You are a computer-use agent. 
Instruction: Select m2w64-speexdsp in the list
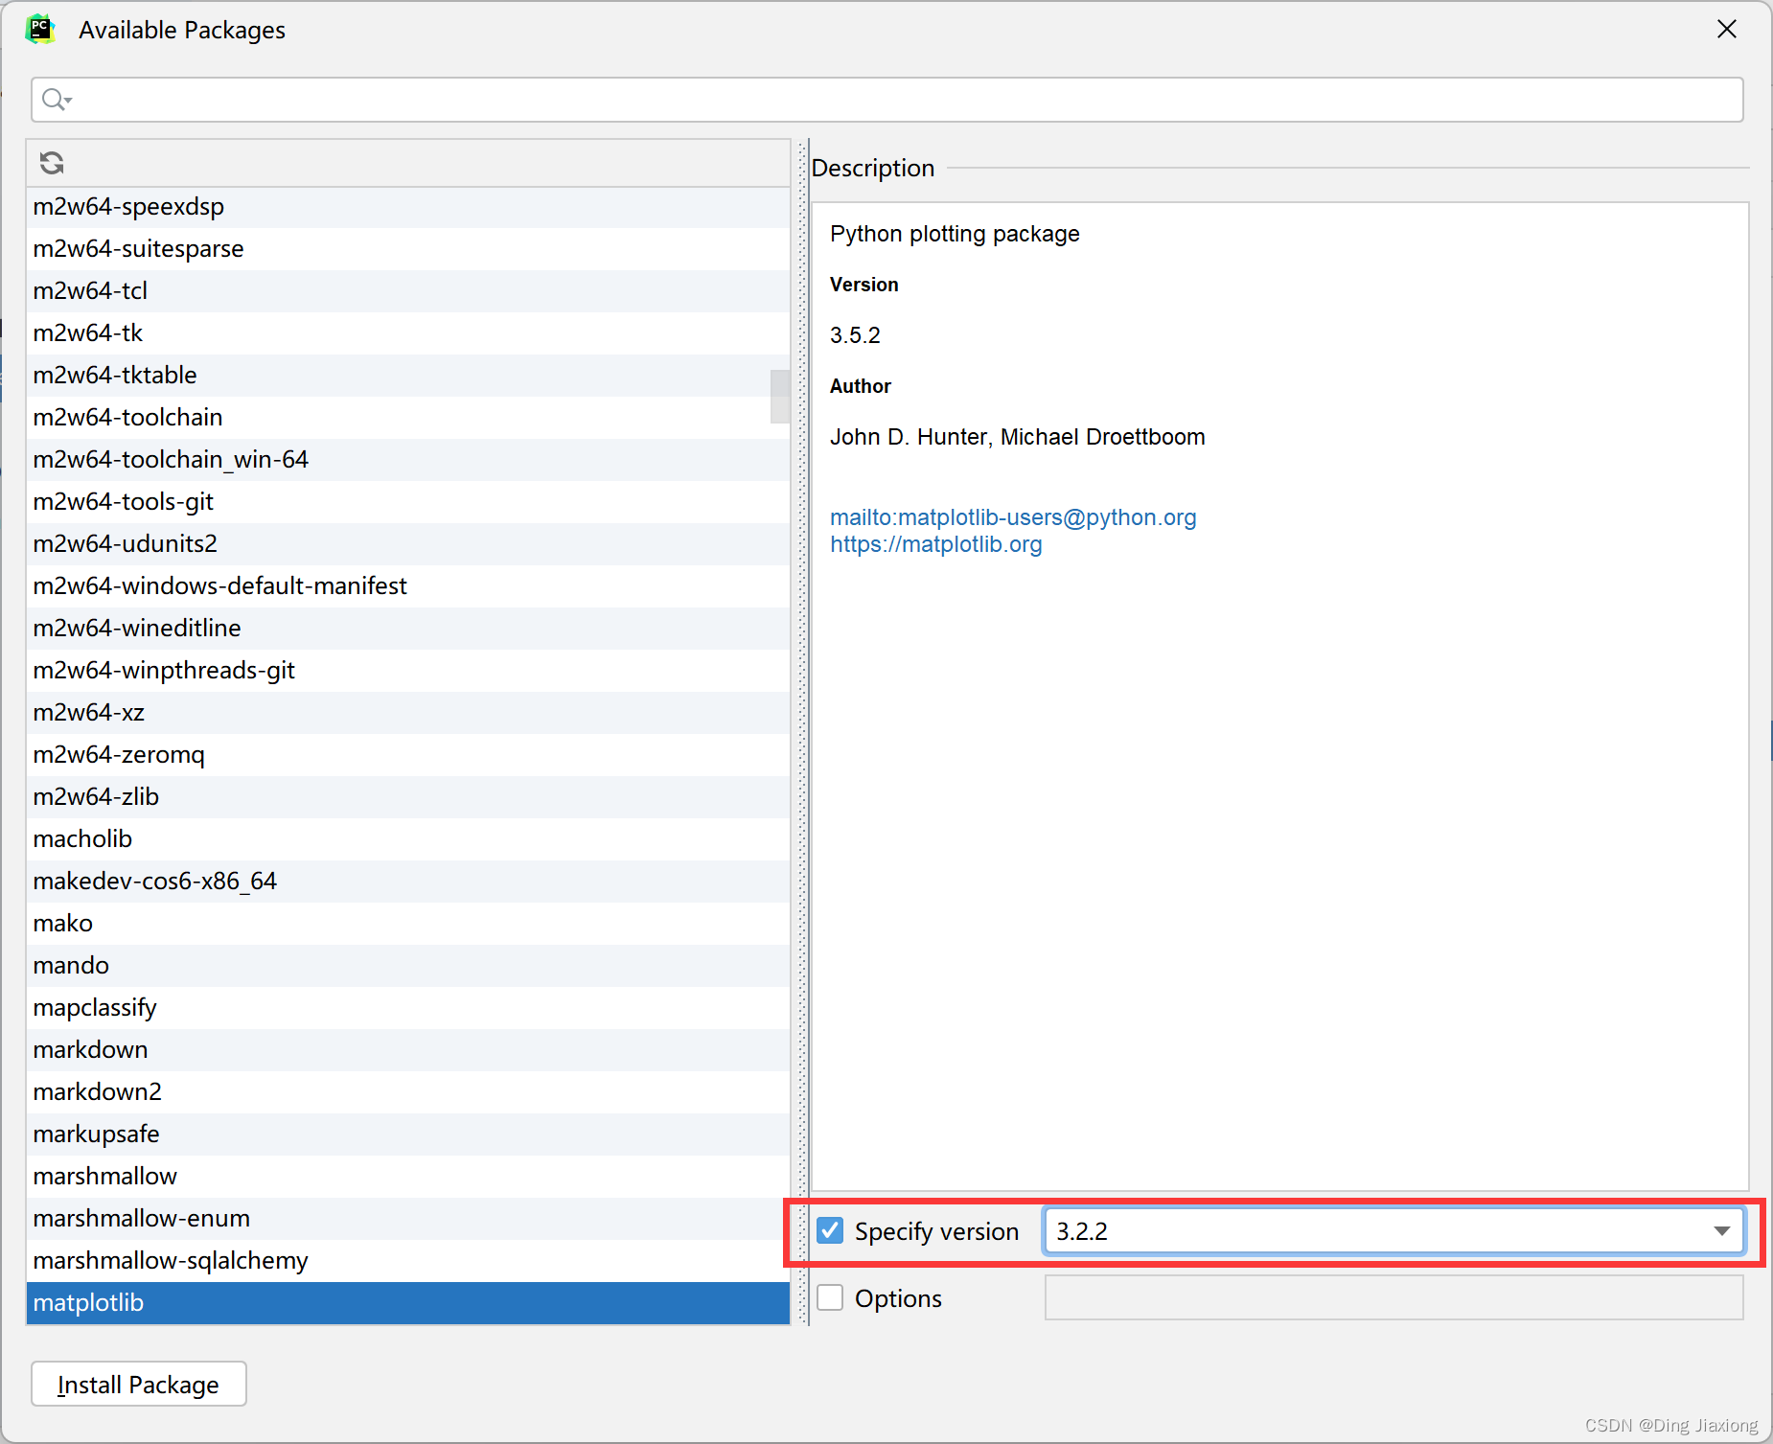pos(408,207)
